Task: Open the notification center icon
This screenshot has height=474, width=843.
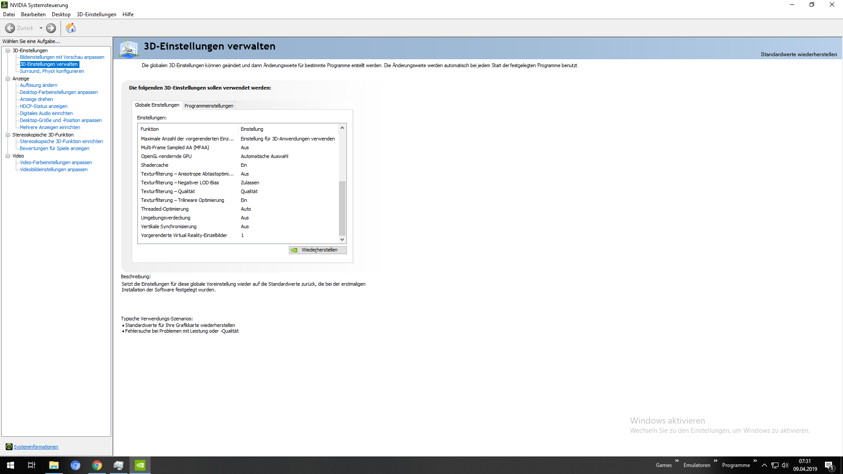Action: 829,465
